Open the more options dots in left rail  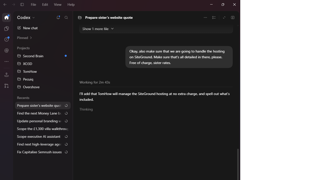(x=7, y=61)
